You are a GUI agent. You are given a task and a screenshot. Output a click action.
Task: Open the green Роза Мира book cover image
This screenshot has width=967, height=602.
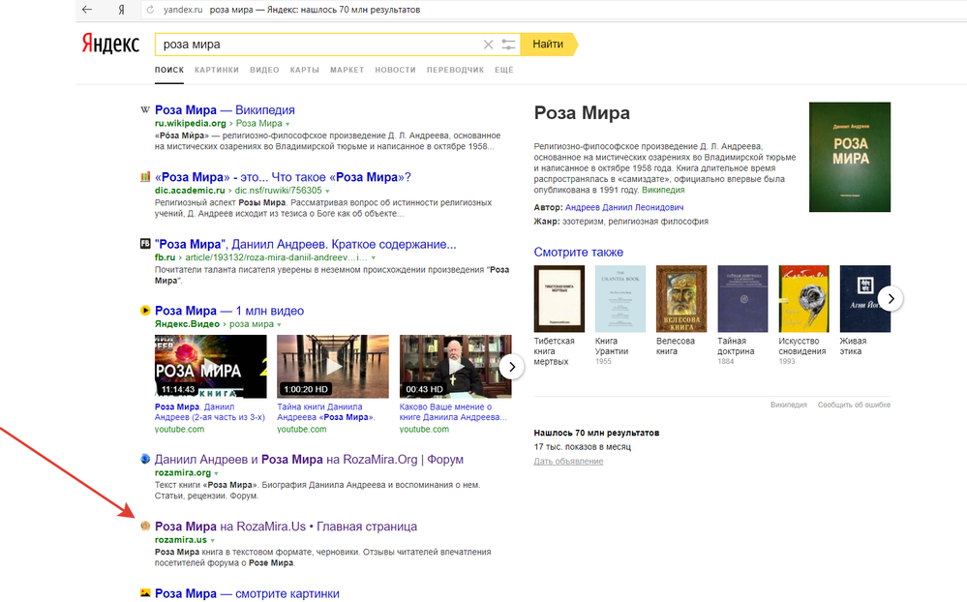[x=850, y=158]
